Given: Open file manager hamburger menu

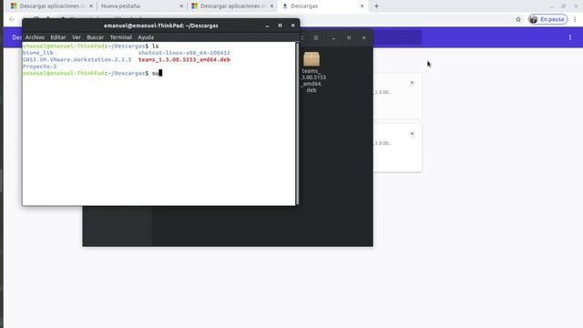Looking at the screenshot, I should [x=316, y=37].
